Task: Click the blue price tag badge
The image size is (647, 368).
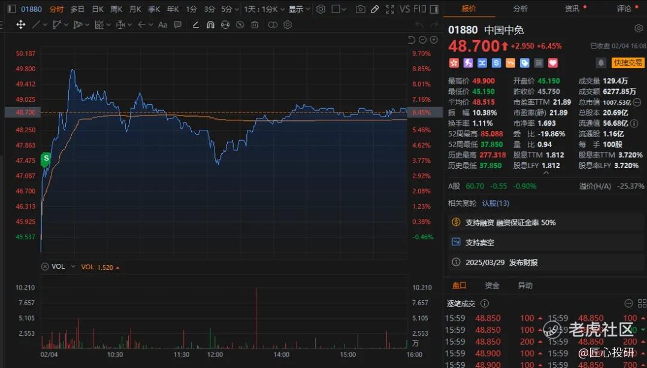Action: click(524, 63)
